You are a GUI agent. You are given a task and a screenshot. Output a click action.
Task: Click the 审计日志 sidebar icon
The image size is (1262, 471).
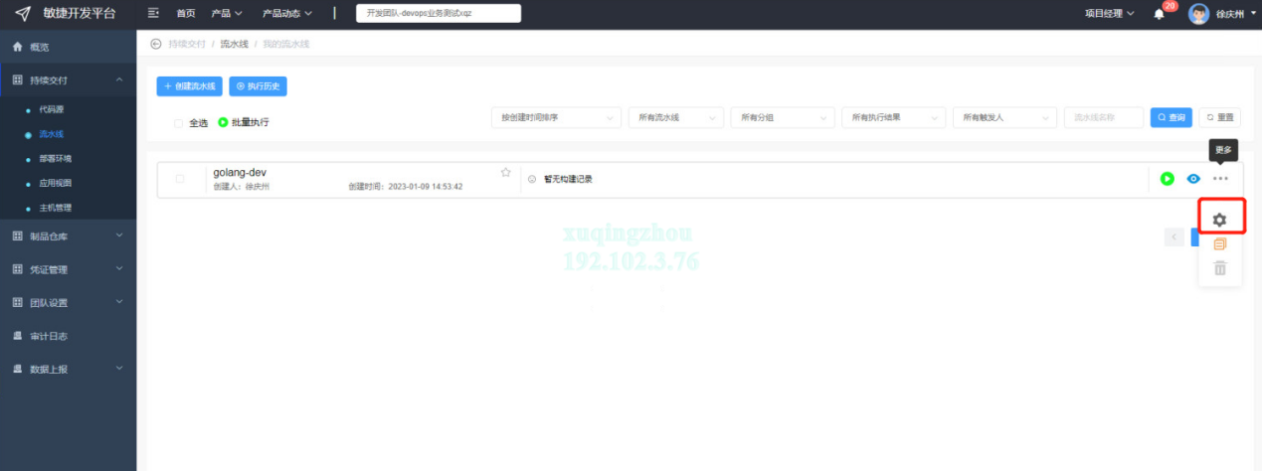pyautogui.click(x=18, y=336)
